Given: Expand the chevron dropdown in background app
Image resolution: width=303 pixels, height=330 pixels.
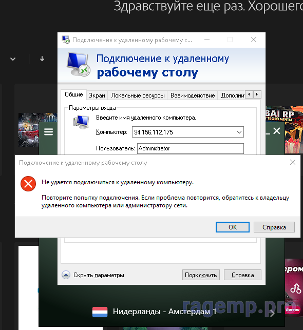Looking at the screenshot, I should pyautogui.click(x=13, y=59).
